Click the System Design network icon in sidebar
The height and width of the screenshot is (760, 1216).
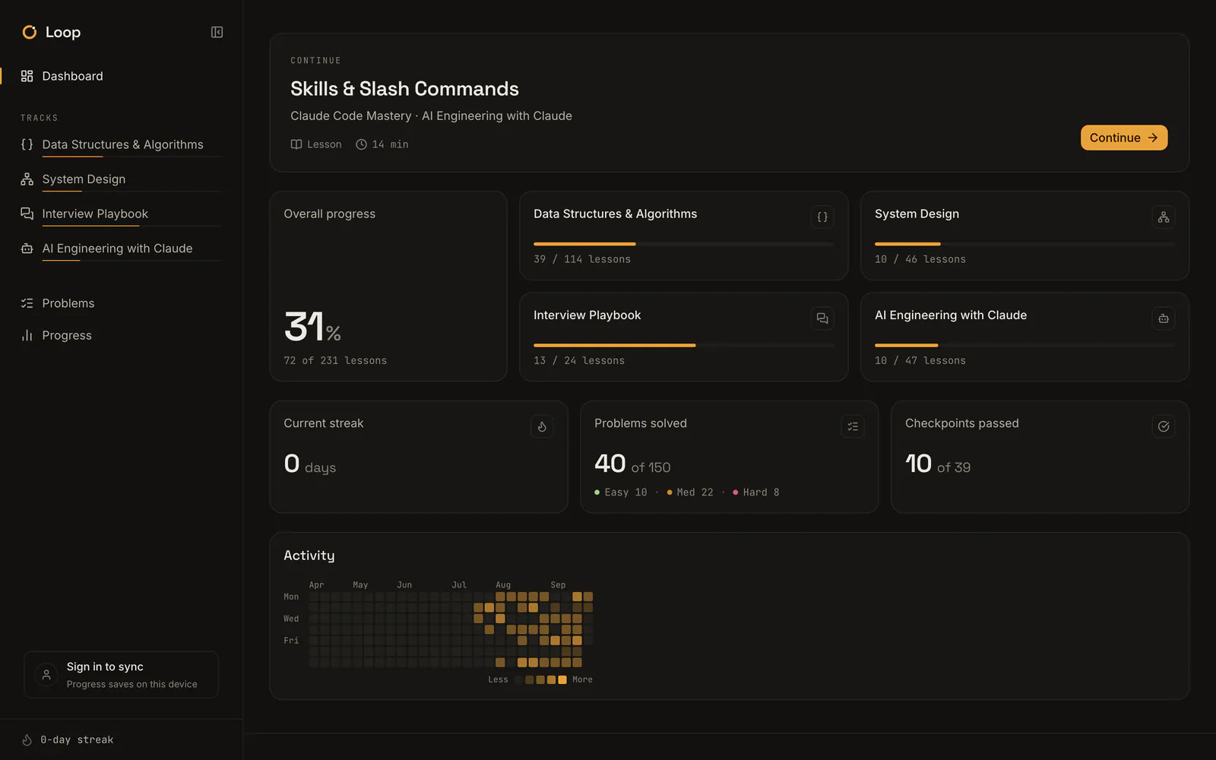[x=27, y=179]
